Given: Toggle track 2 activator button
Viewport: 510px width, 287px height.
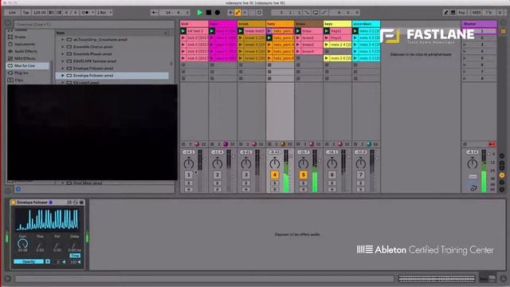Looking at the screenshot, I should pyautogui.click(x=218, y=175).
